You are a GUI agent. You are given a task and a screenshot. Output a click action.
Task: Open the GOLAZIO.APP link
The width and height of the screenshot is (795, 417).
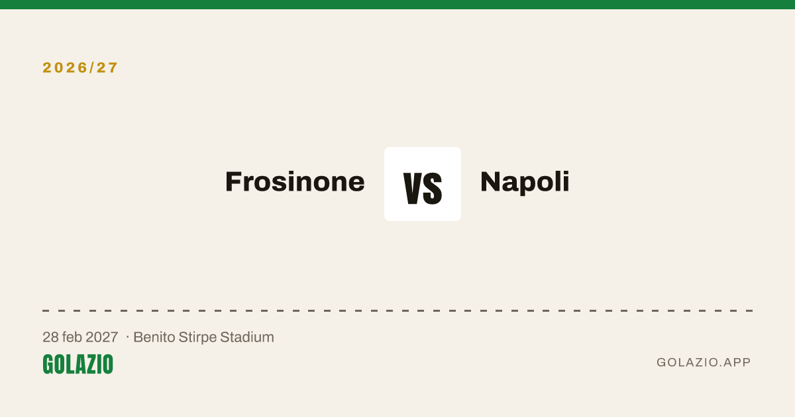(704, 362)
